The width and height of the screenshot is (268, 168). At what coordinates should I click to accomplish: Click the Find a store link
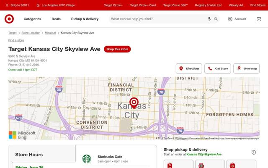pyautogui.click(x=16, y=40)
